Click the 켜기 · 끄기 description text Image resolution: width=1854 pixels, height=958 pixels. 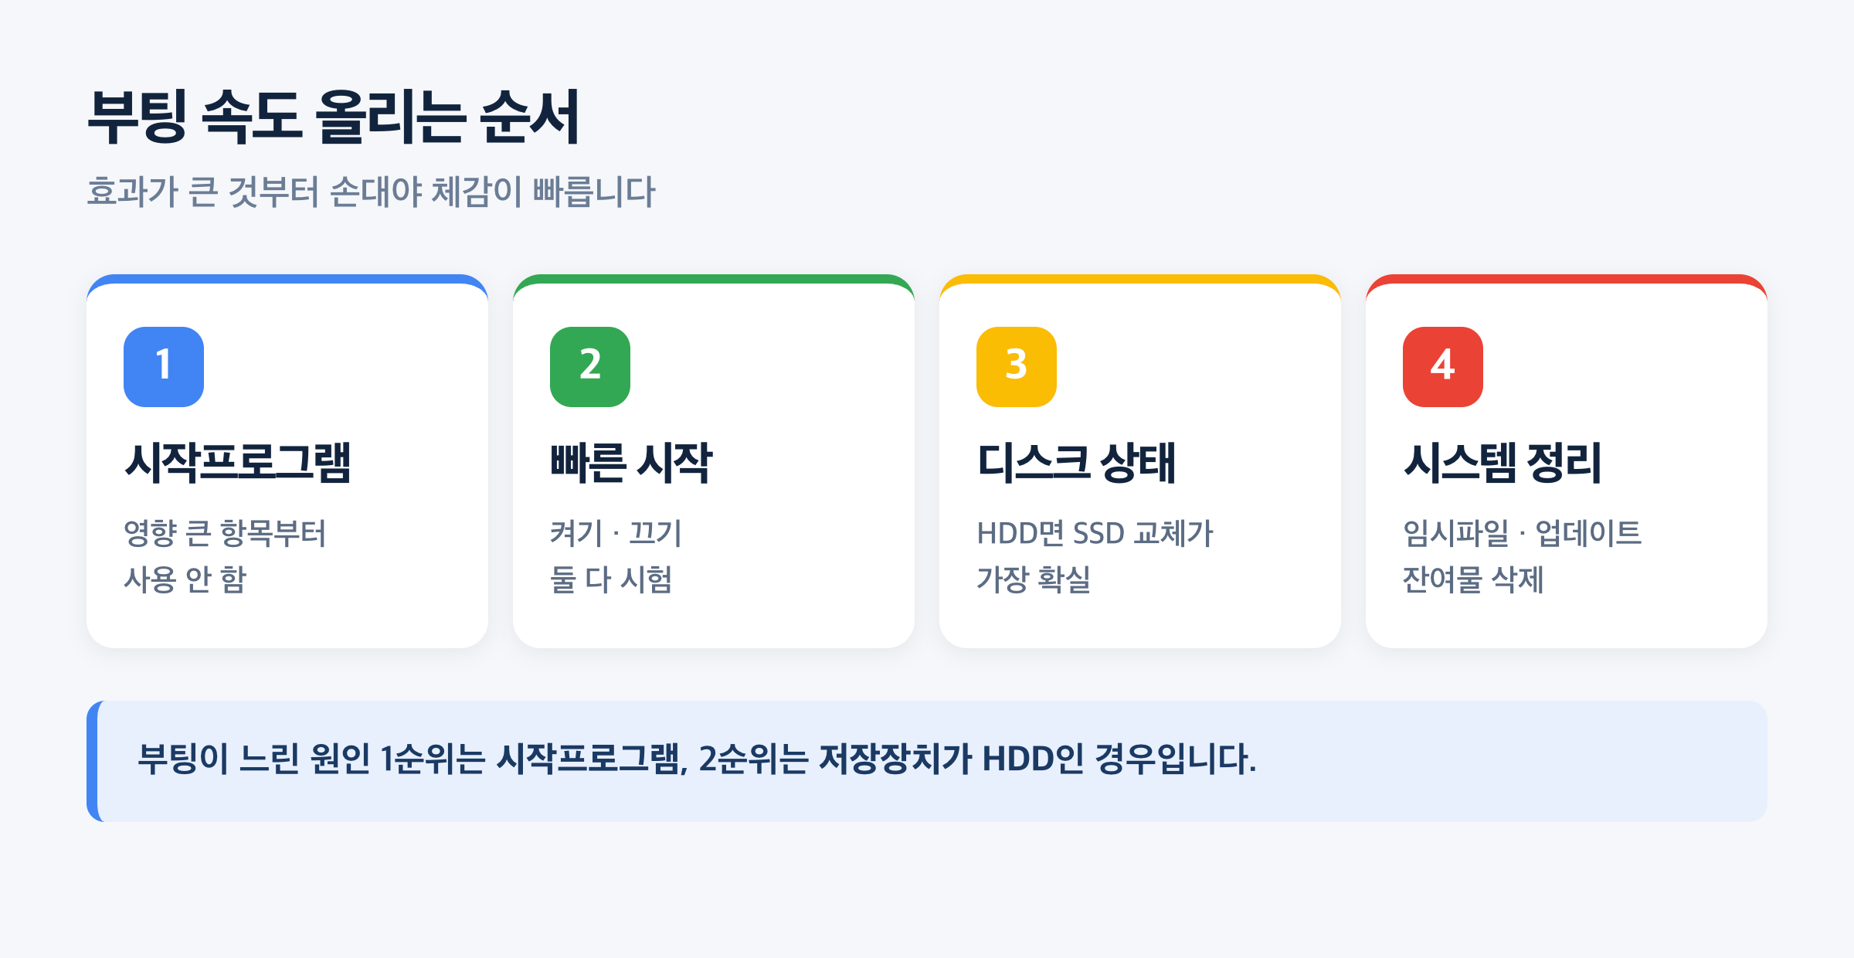[x=616, y=533]
